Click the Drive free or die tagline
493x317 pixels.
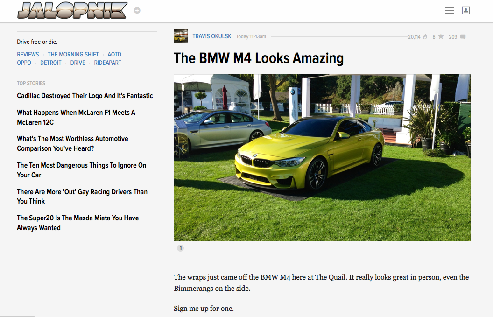click(x=37, y=42)
